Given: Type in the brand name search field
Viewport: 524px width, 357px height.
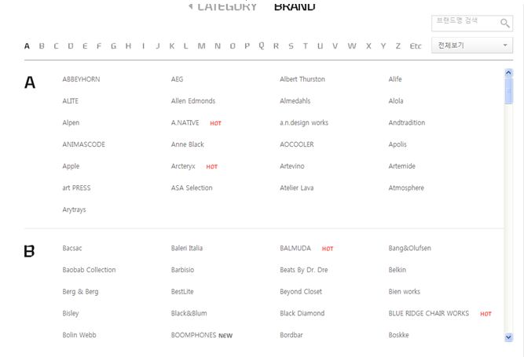Looking at the screenshot, I should 464,22.
